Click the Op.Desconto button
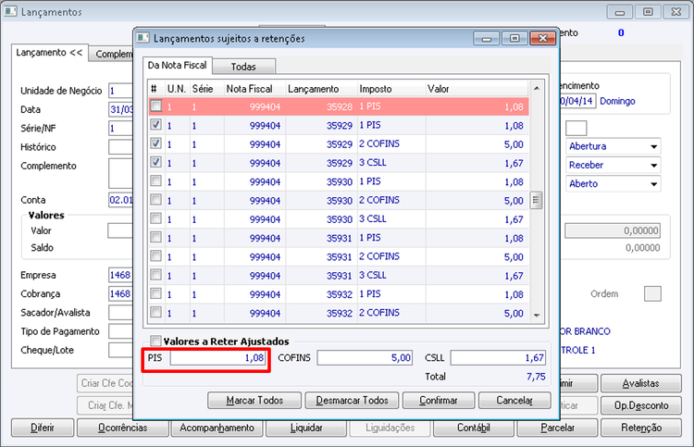Image resolution: width=694 pixels, height=447 pixels. (641, 405)
